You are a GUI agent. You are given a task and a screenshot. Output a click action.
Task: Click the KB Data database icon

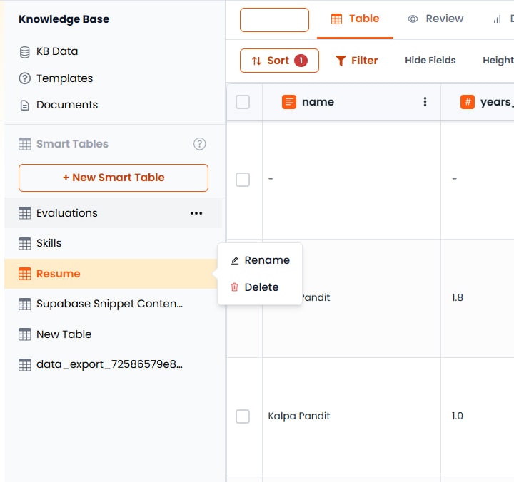coord(24,52)
